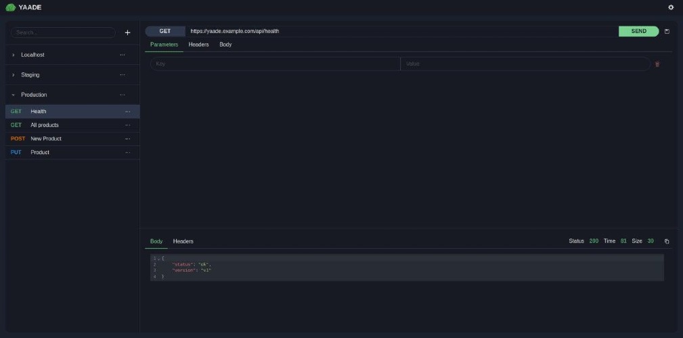Open the response Headers tab
The width and height of the screenshot is (683, 338).
click(x=183, y=241)
